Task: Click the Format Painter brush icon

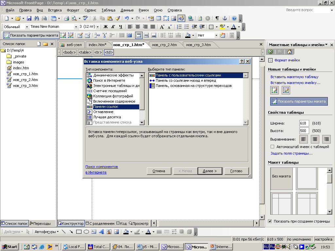Action: [117, 18]
